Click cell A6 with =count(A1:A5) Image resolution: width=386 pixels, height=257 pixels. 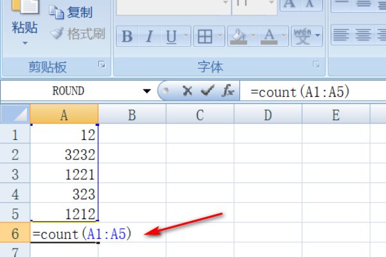point(64,233)
